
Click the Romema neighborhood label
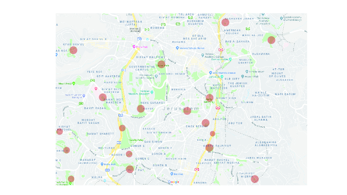(157, 28)
